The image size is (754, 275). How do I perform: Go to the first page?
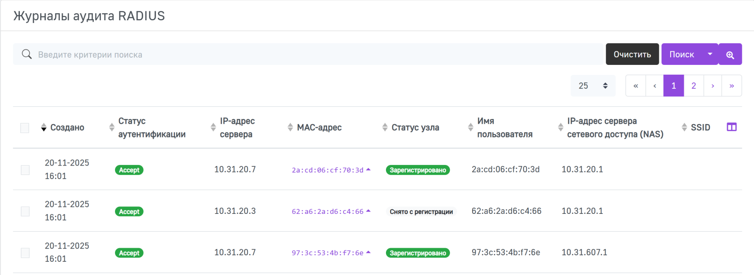coord(636,86)
